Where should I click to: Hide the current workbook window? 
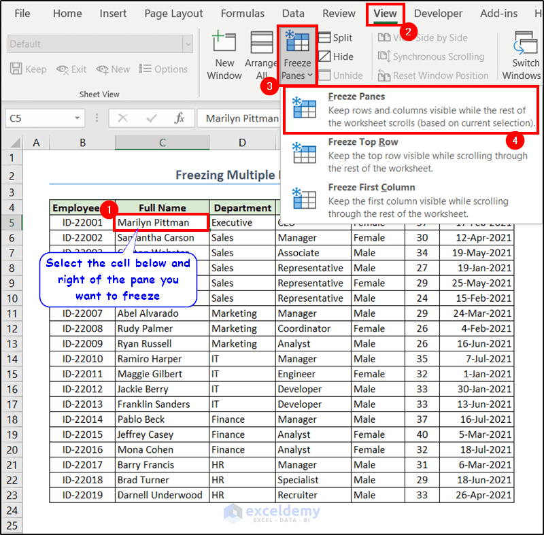tap(337, 56)
